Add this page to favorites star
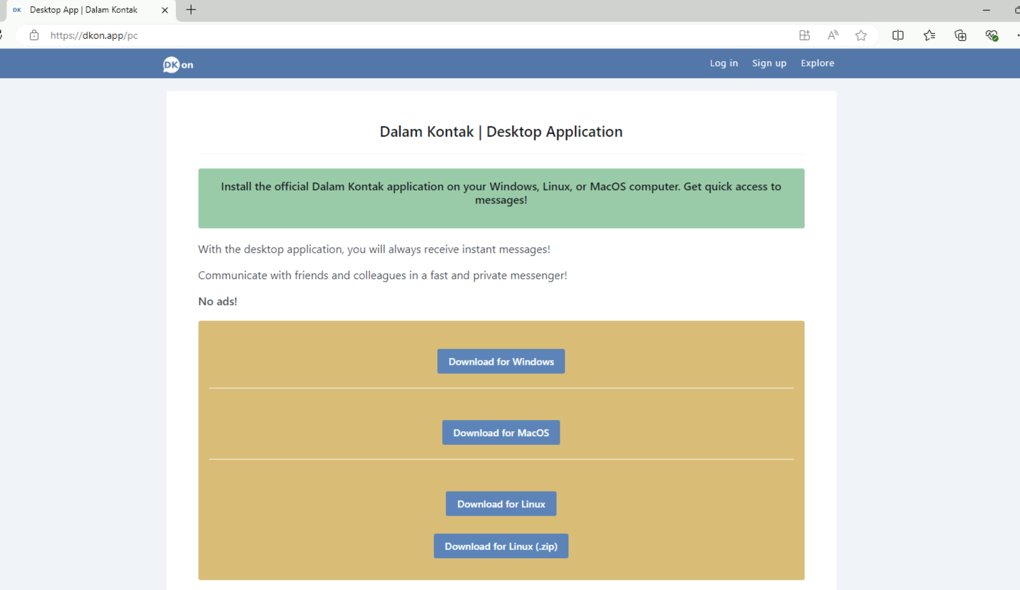The image size is (1020, 590). tap(861, 35)
